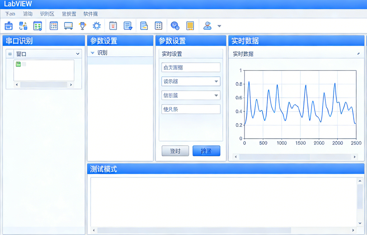
Task: Open the 识别区 menu
Action: click(47, 14)
